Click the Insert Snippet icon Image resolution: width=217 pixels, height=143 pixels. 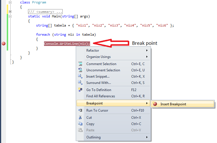click(x=80, y=76)
